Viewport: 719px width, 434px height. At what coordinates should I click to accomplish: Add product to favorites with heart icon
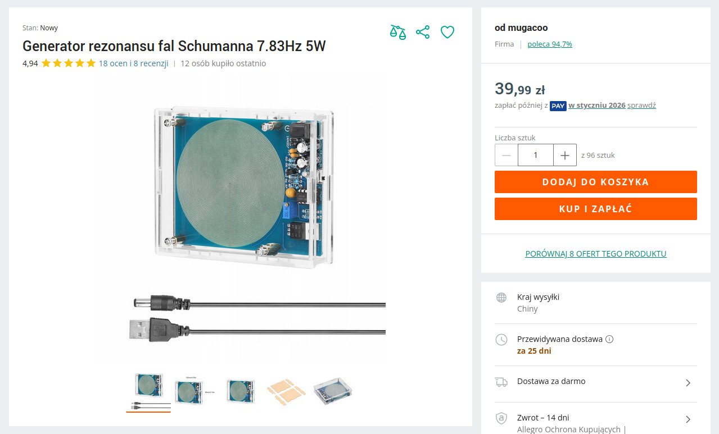coord(447,32)
